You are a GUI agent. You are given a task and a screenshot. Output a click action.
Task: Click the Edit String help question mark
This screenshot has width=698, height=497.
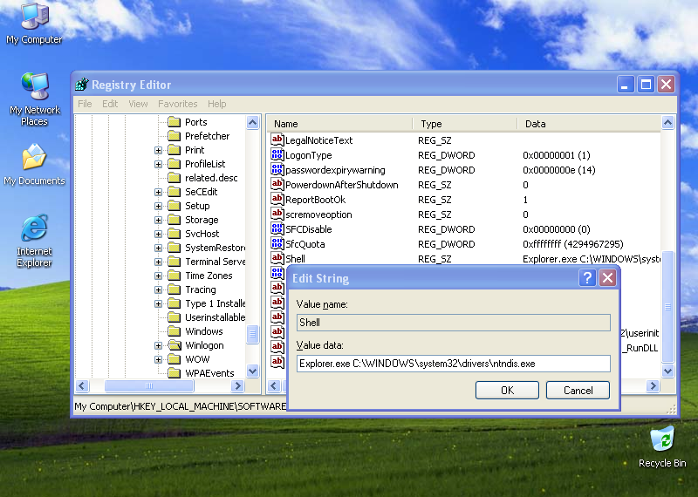pyautogui.click(x=587, y=278)
